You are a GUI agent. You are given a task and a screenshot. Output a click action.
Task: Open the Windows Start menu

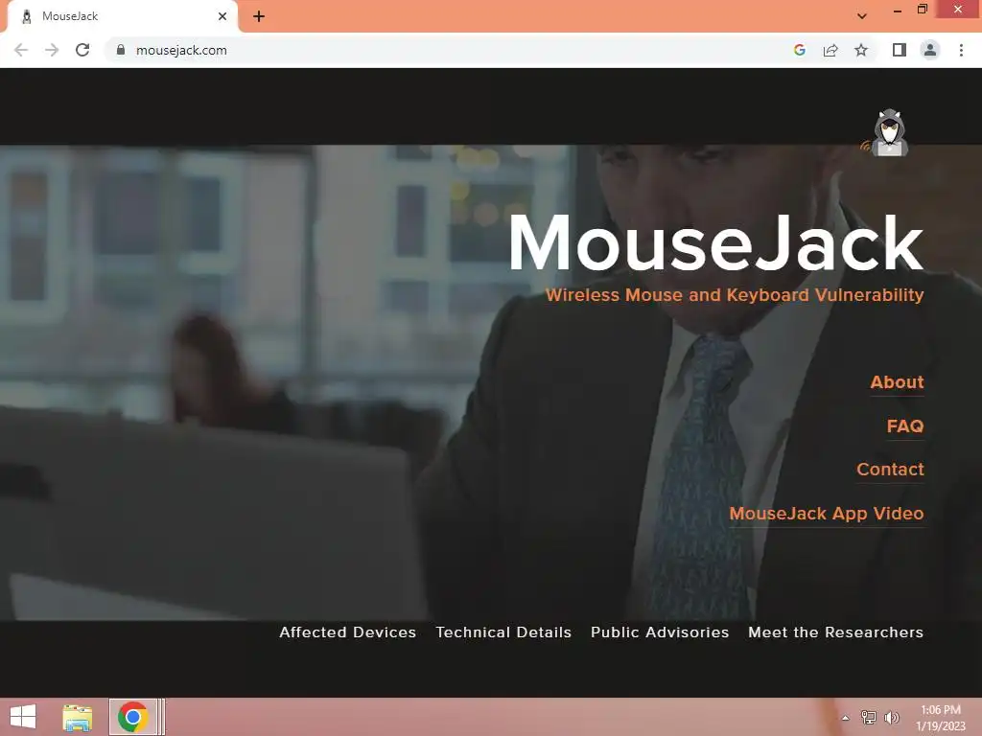(x=23, y=717)
